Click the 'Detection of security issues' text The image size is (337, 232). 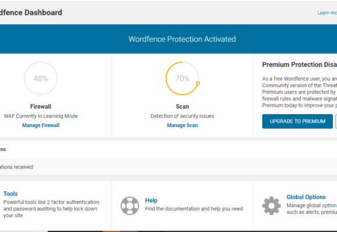(182, 116)
